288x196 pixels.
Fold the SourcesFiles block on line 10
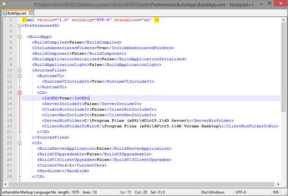[19, 70]
